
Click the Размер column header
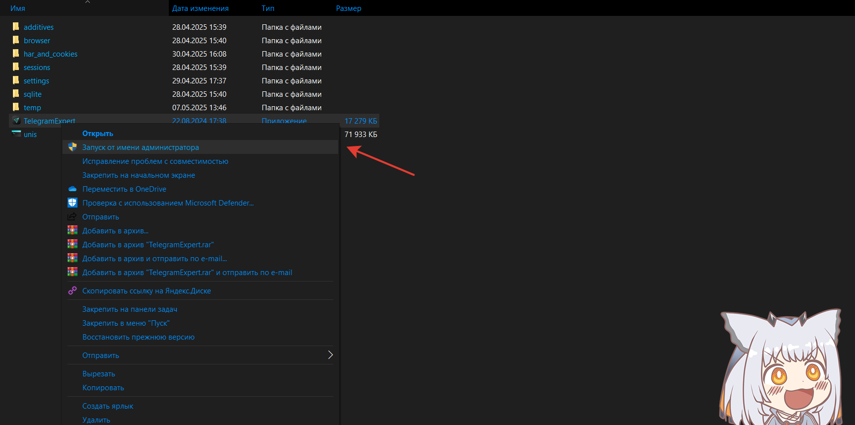click(349, 8)
